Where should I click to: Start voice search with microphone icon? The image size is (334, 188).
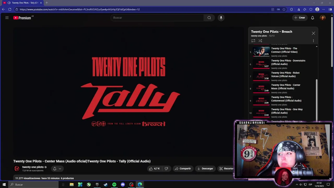click(x=221, y=18)
